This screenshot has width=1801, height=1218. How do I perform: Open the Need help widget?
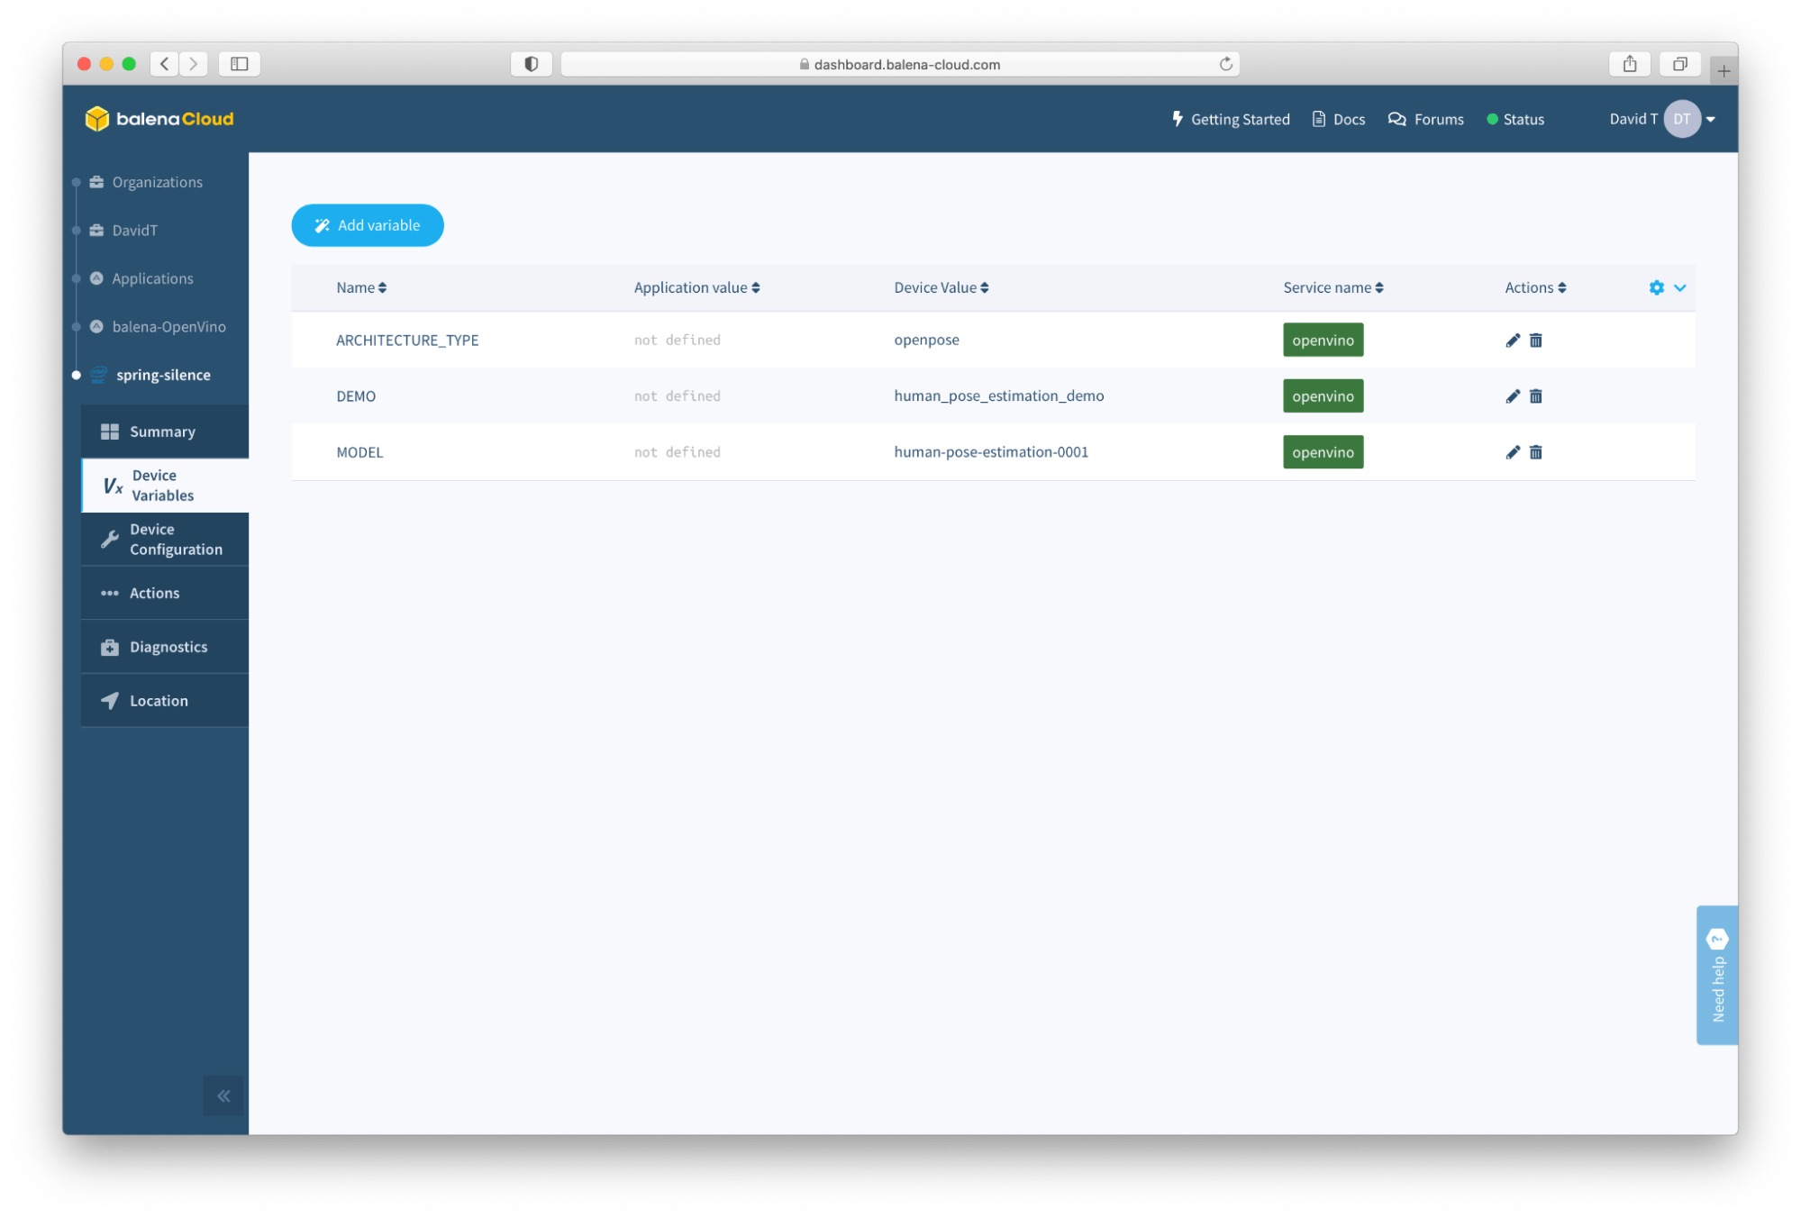click(x=1716, y=975)
